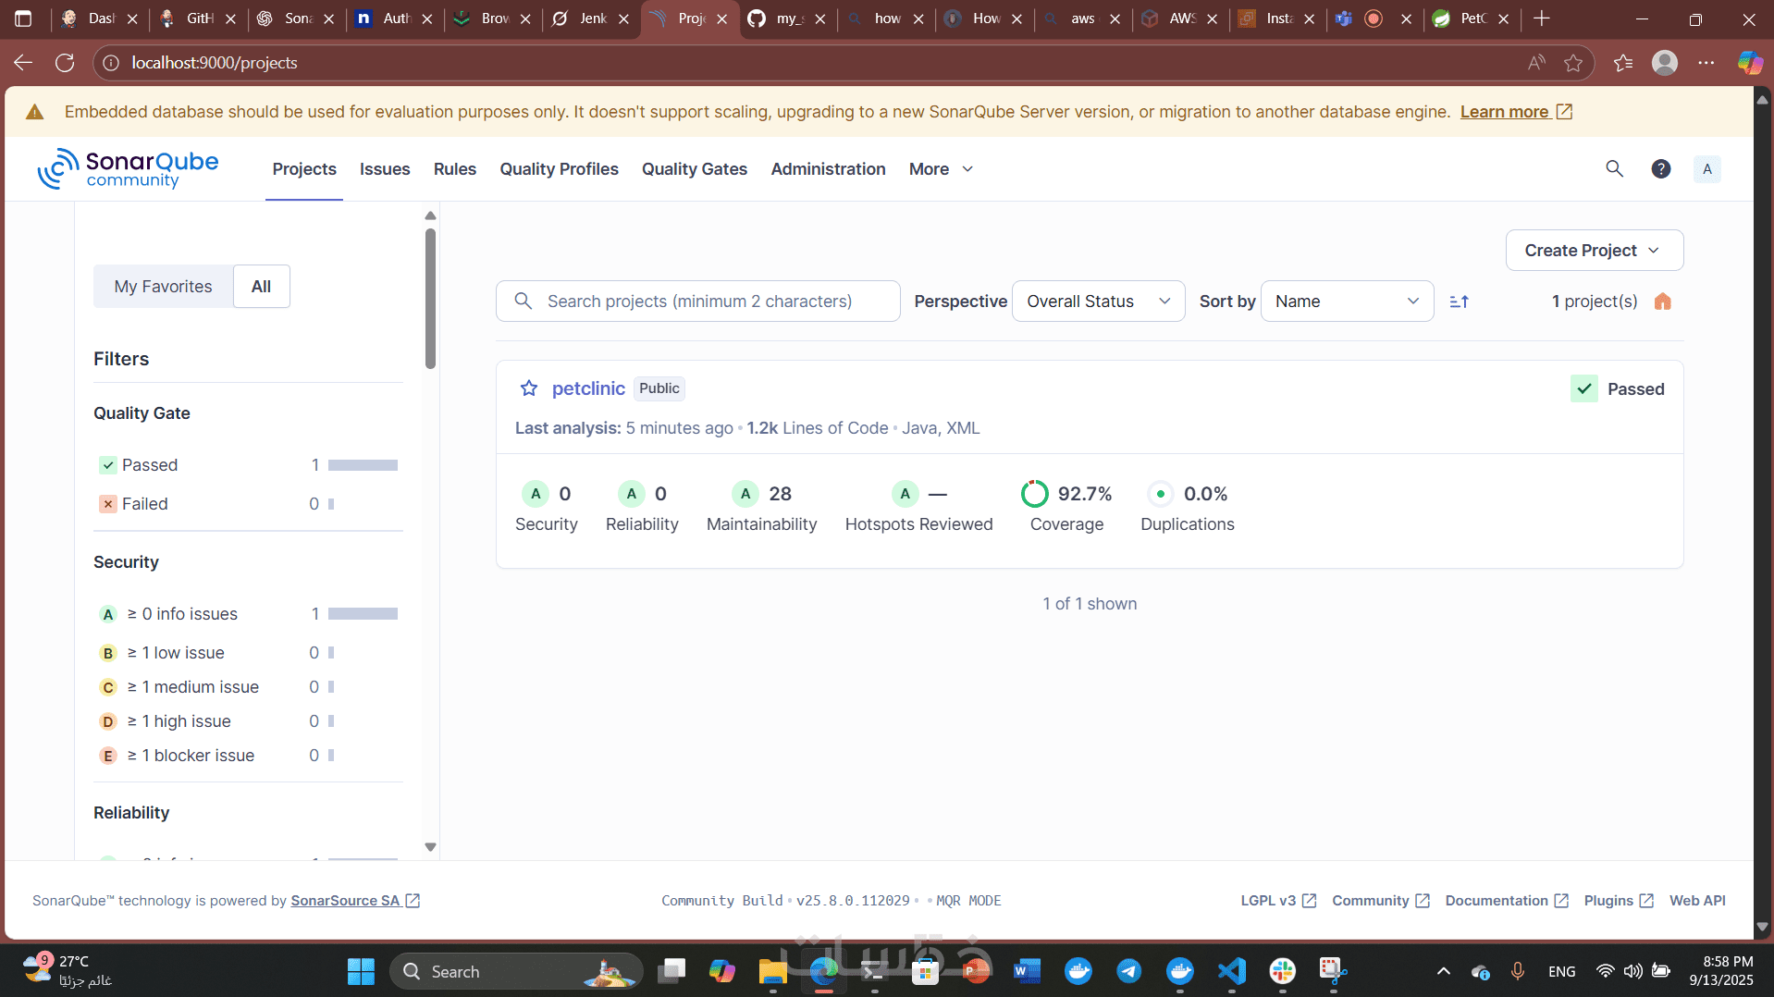
Task: Open Visual Studio Code from taskbar
Action: point(1232,971)
